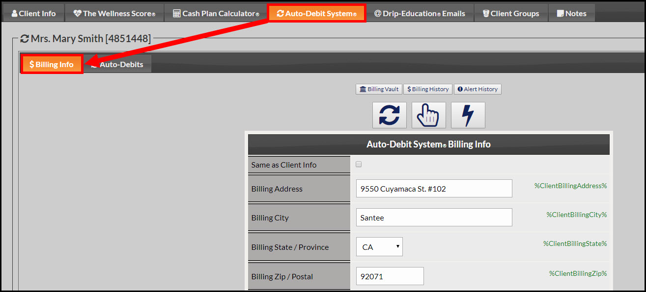Click the hand pointer icon button
This screenshot has width=646, height=292.
coord(428,115)
